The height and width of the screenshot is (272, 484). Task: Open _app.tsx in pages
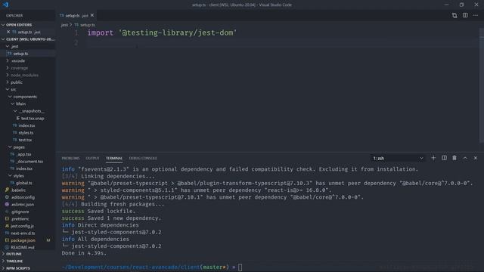pyautogui.click(x=28, y=154)
